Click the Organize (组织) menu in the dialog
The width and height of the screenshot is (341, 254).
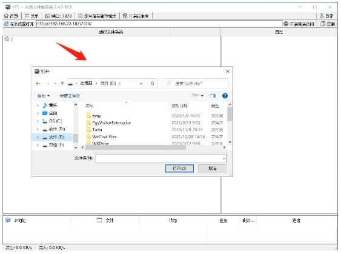pos(44,96)
